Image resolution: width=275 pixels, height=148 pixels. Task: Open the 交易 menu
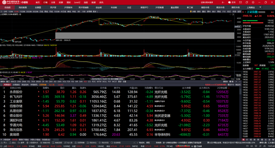coord(53,2)
